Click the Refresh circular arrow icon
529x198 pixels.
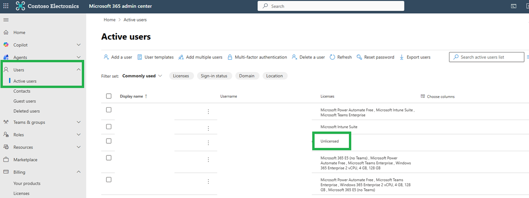tap(332, 57)
